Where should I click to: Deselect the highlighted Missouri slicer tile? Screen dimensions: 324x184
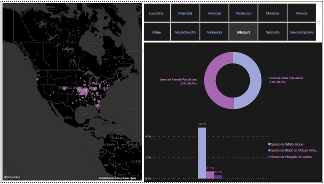click(243, 32)
